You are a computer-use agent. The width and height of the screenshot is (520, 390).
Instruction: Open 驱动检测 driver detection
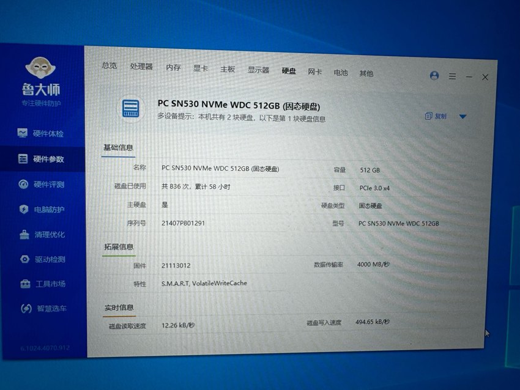pos(42,259)
